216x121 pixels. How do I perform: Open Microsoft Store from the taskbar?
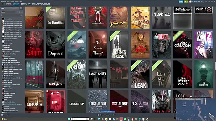point(110,119)
